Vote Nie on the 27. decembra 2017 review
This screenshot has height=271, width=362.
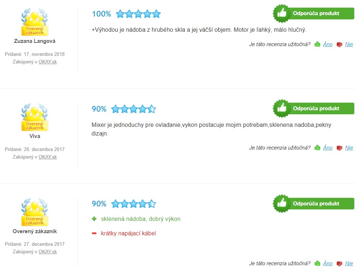click(349, 263)
